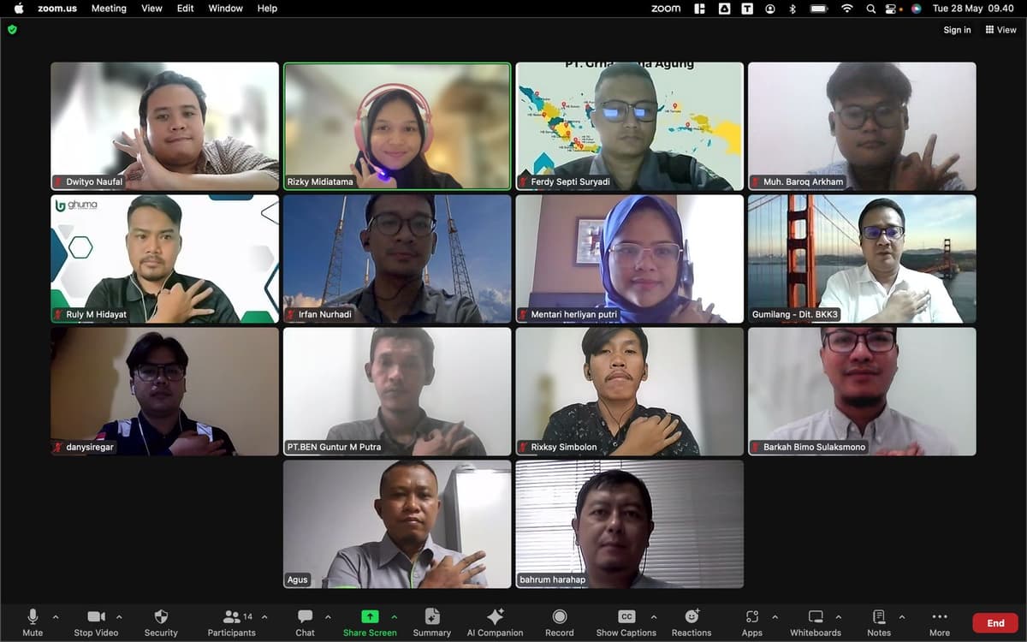
Task: Open the AI Companion sparkle icon
Action: tap(495, 617)
